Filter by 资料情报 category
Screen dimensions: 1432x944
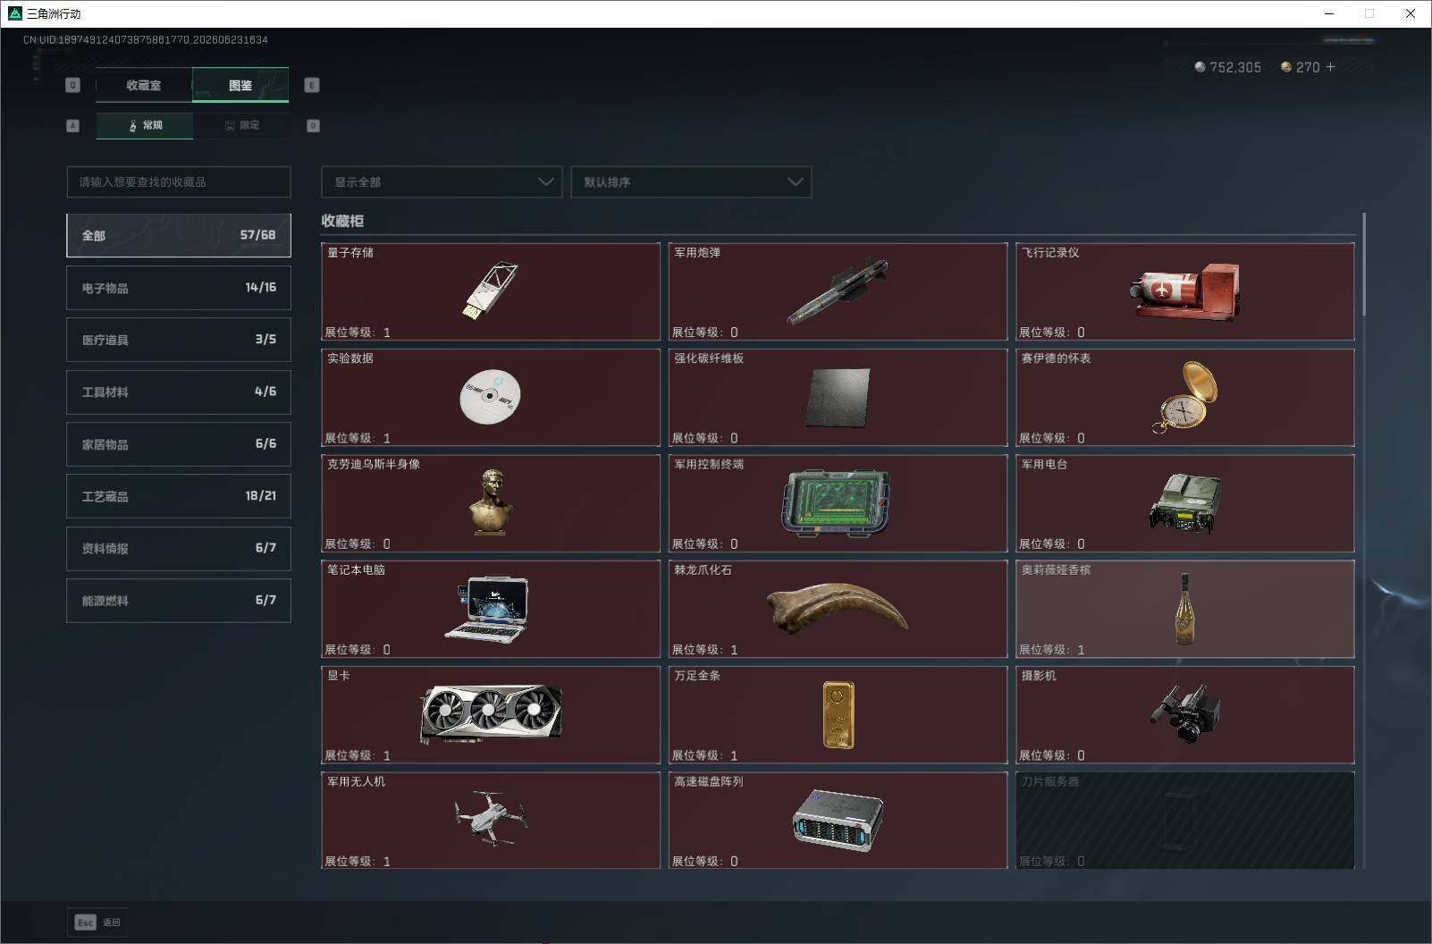179,548
